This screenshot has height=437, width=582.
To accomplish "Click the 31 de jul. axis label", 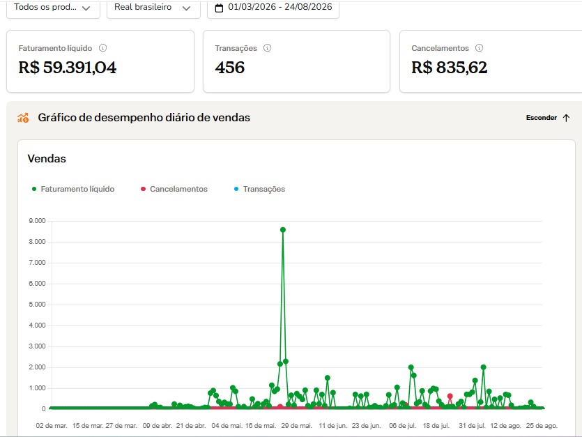I will [472, 425].
